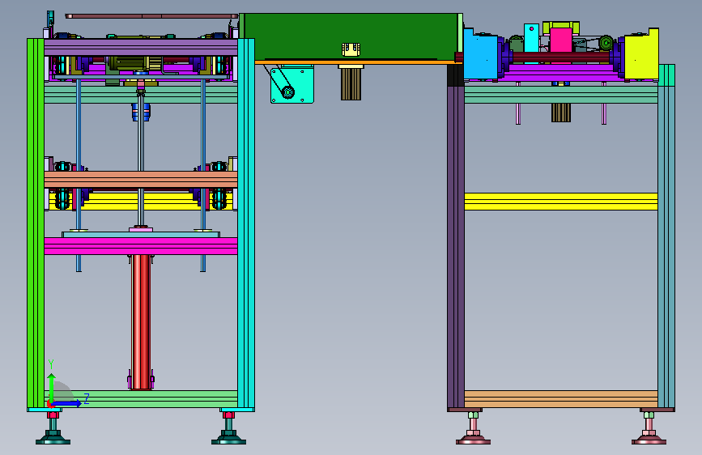Viewport: 702px width, 455px height.
Task: Click the cyan motor bracket with belt pulley
Action: pos(292,85)
